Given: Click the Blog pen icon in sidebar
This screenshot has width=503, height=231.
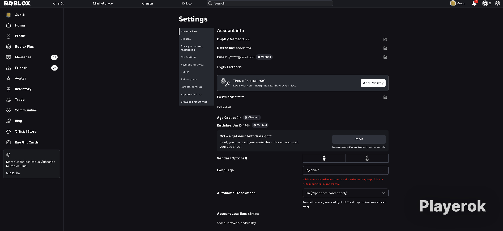Looking at the screenshot, I should 8,121.
